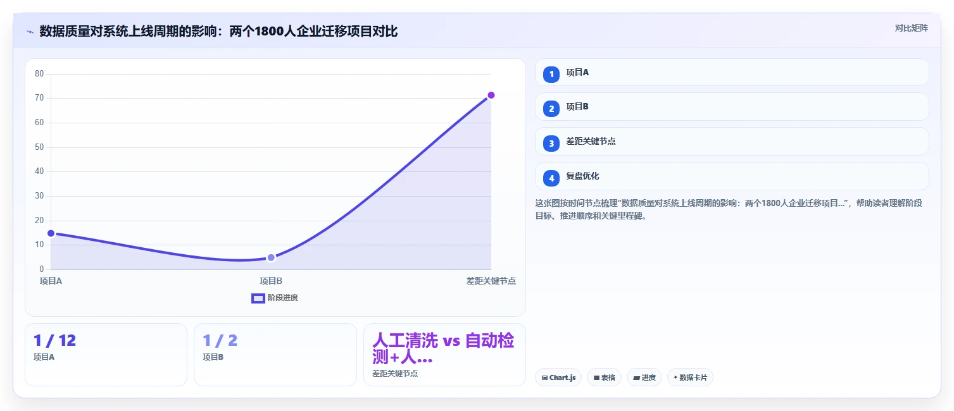The width and height of the screenshot is (954, 411).
Task: Click the Chart.js tag
Action: coord(558,377)
